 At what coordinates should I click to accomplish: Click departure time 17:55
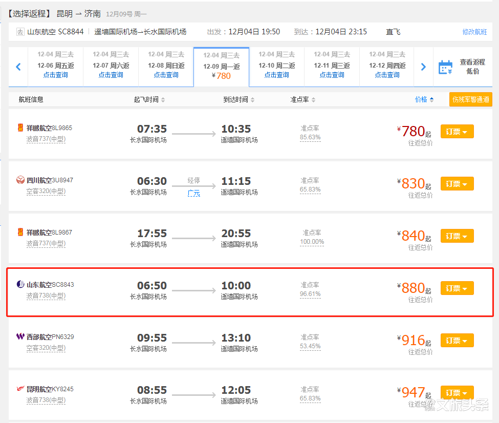pos(152,233)
